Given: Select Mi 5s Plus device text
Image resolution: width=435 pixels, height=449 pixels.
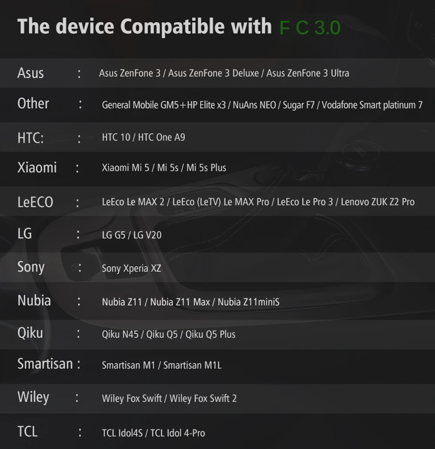Looking at the screenshot, I should [206, 168].
